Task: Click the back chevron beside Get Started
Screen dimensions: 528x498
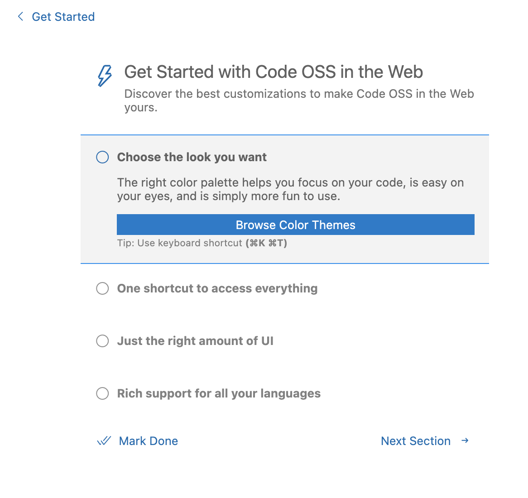Action: coord(20,17)
